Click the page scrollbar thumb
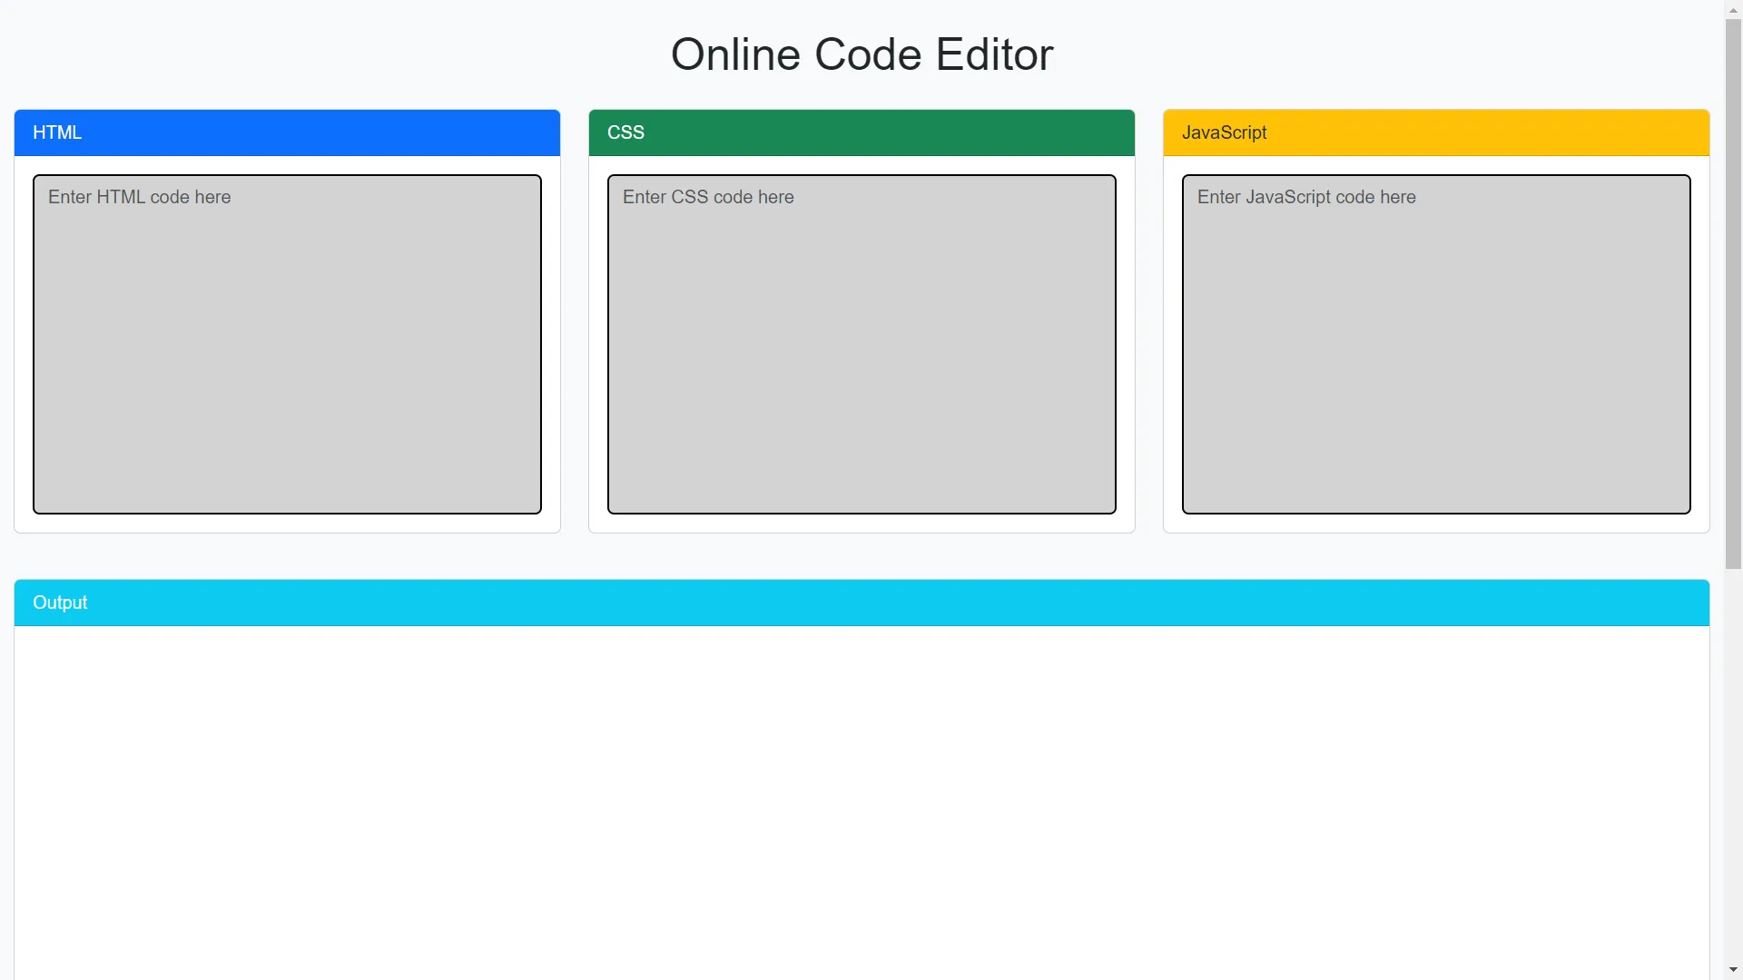The width and height of the screenshot is (1743, 980). 1733,294
